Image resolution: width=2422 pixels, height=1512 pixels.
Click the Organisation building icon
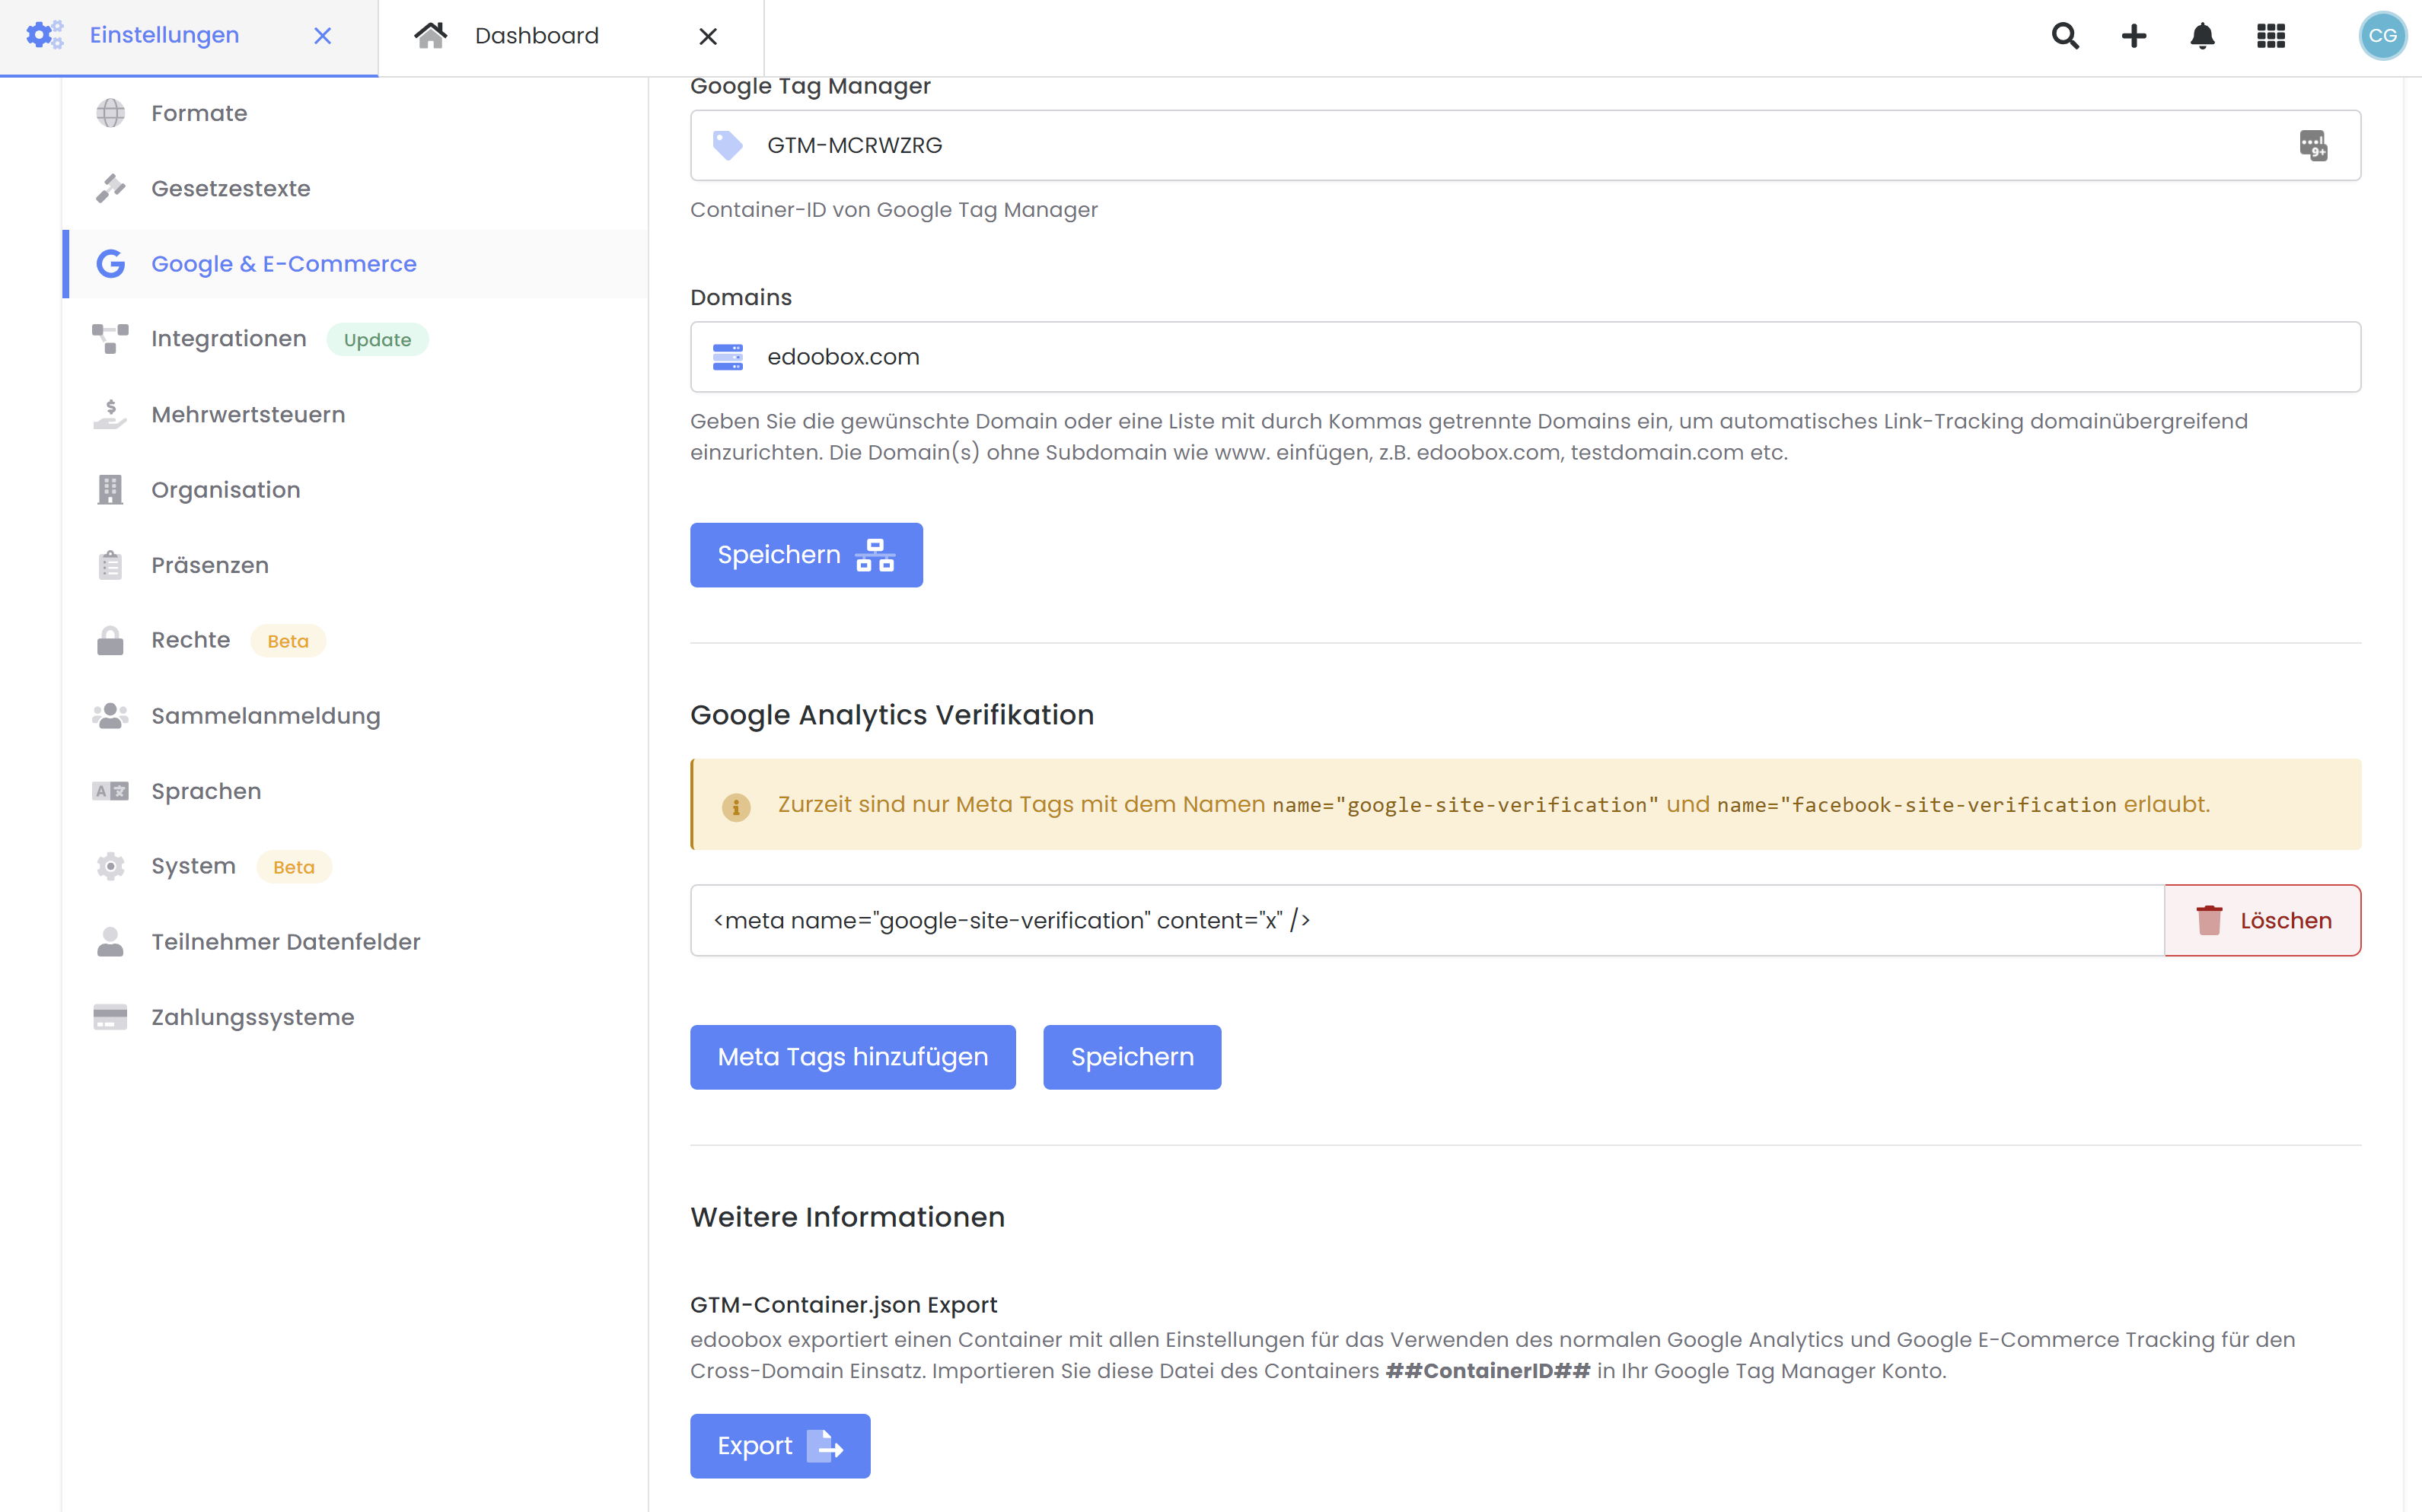coord(110,489)
